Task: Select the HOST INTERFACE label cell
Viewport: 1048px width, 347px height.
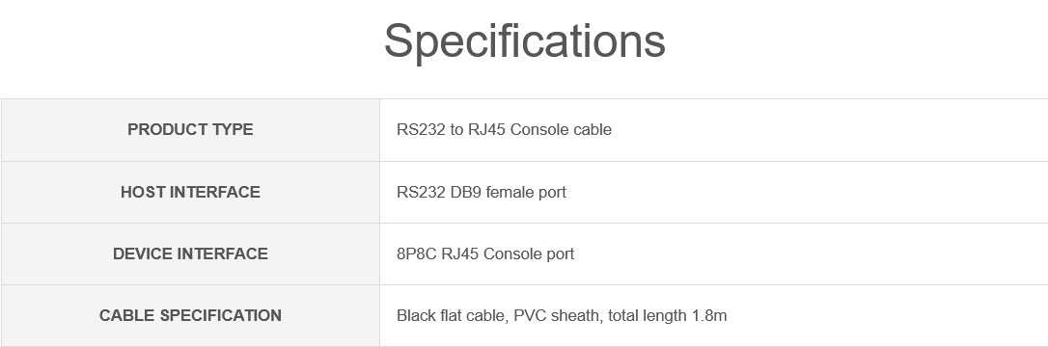Action: (x=190, y=192)
